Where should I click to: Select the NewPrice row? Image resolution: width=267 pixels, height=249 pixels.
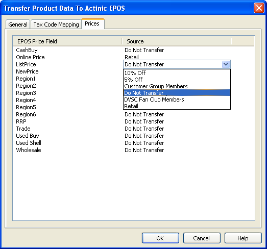click(x=27, y=71)
